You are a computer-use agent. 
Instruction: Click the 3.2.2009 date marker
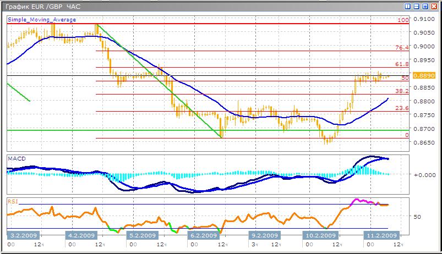coord(23,234)
